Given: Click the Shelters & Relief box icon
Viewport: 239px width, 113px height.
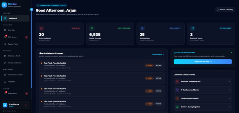Looking at the screenshot, I should 5,56.
